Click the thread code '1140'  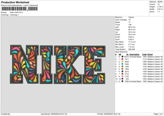[145, 66]
